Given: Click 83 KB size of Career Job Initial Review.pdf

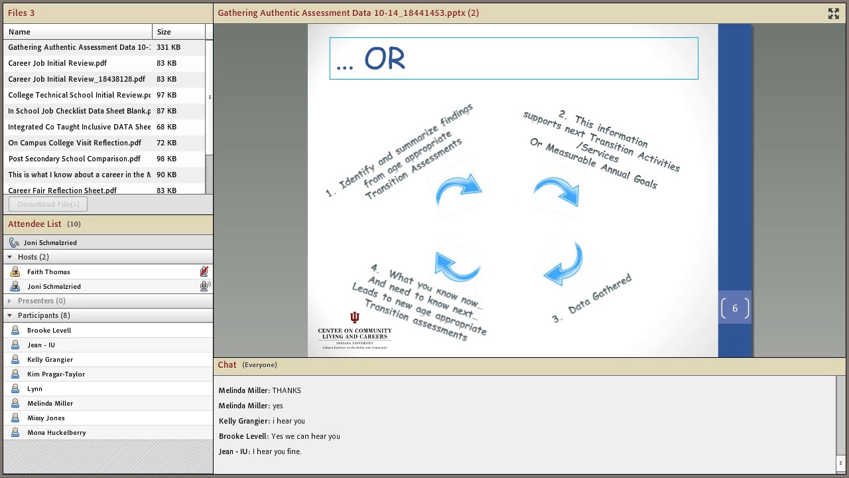Looking at the screenshot, I should click(x=166, y=63).
